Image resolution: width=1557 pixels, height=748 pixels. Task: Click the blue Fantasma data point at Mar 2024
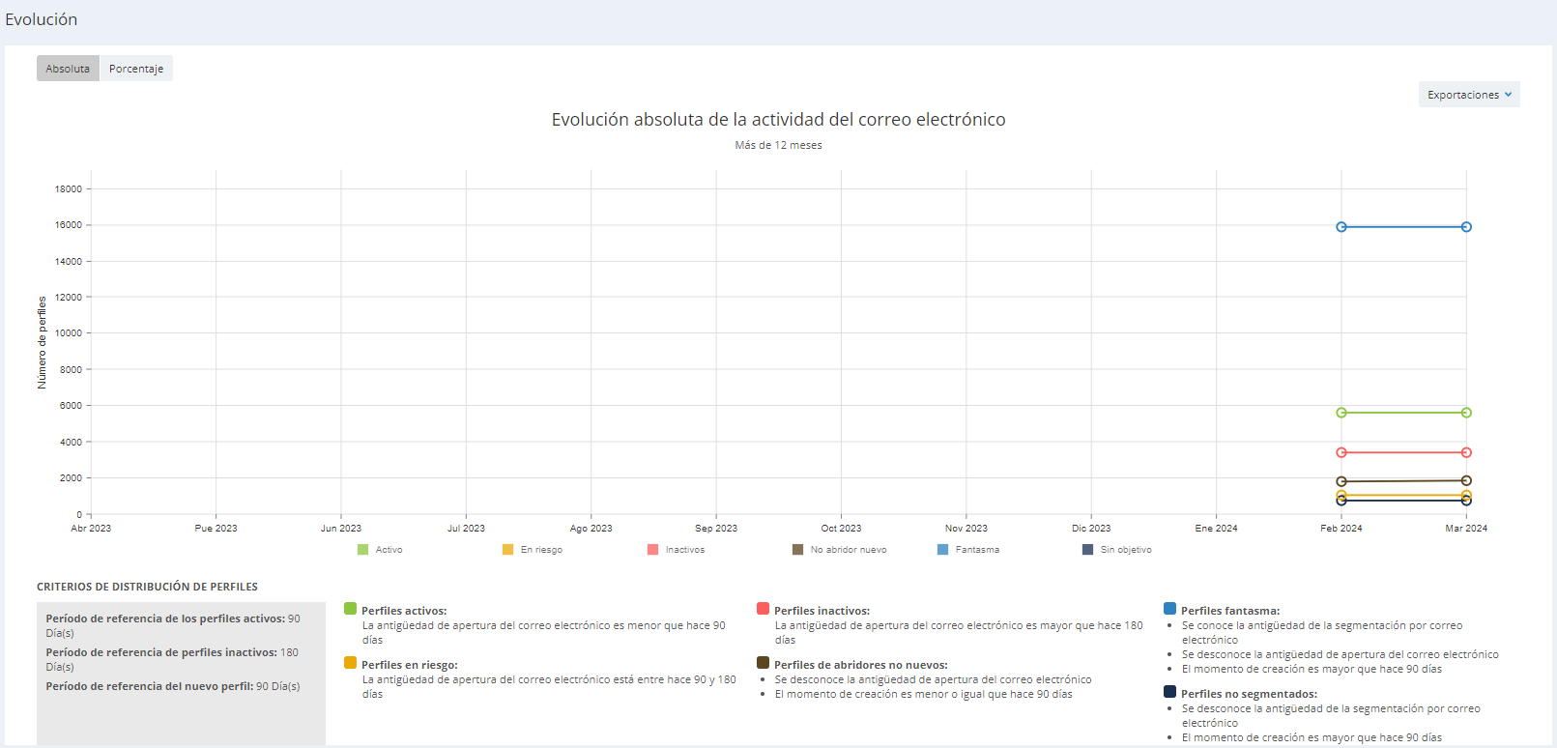pyautogui.click(x=1466, y=227)
